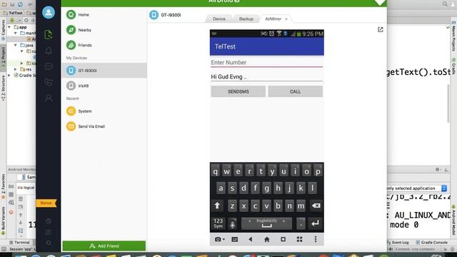Image resolution: width=457 pixels, height=257 pixels.
Task: Click the AirMirror screenshot camera icon
Action: (x=218, y=239)
